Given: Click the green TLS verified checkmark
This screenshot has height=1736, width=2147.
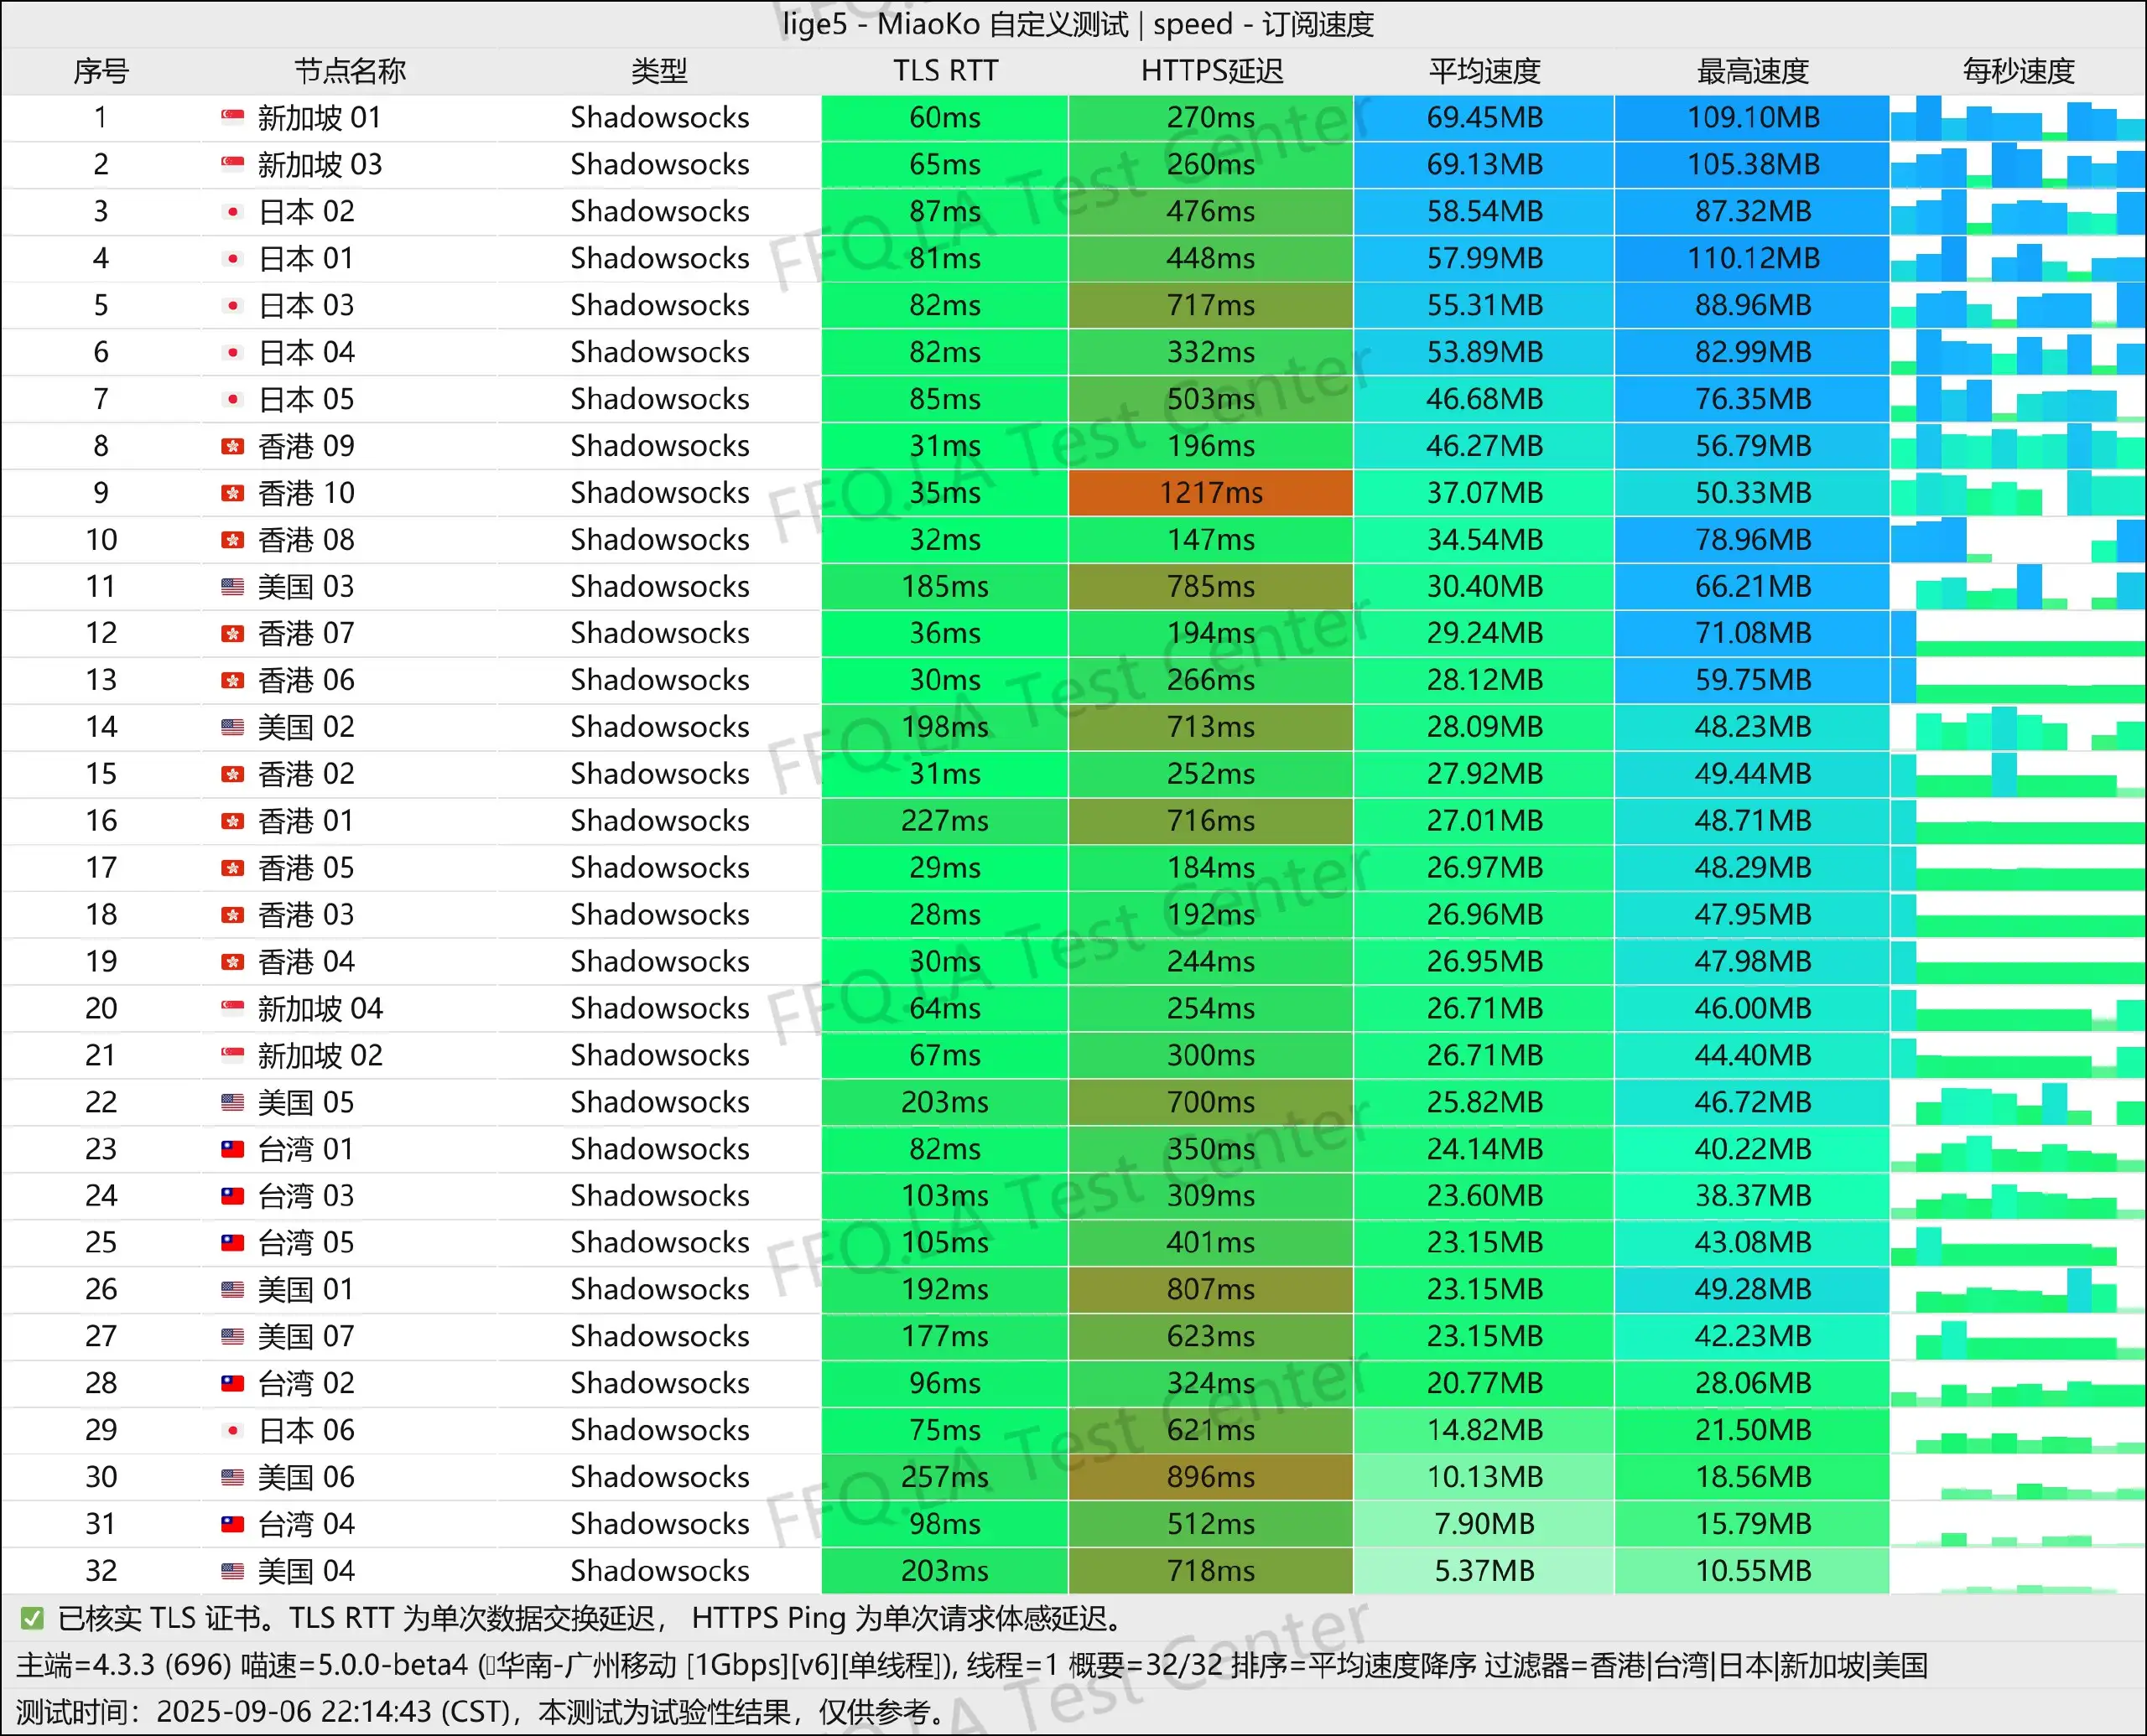Looking at the screenshot, I should point(32,1618).
